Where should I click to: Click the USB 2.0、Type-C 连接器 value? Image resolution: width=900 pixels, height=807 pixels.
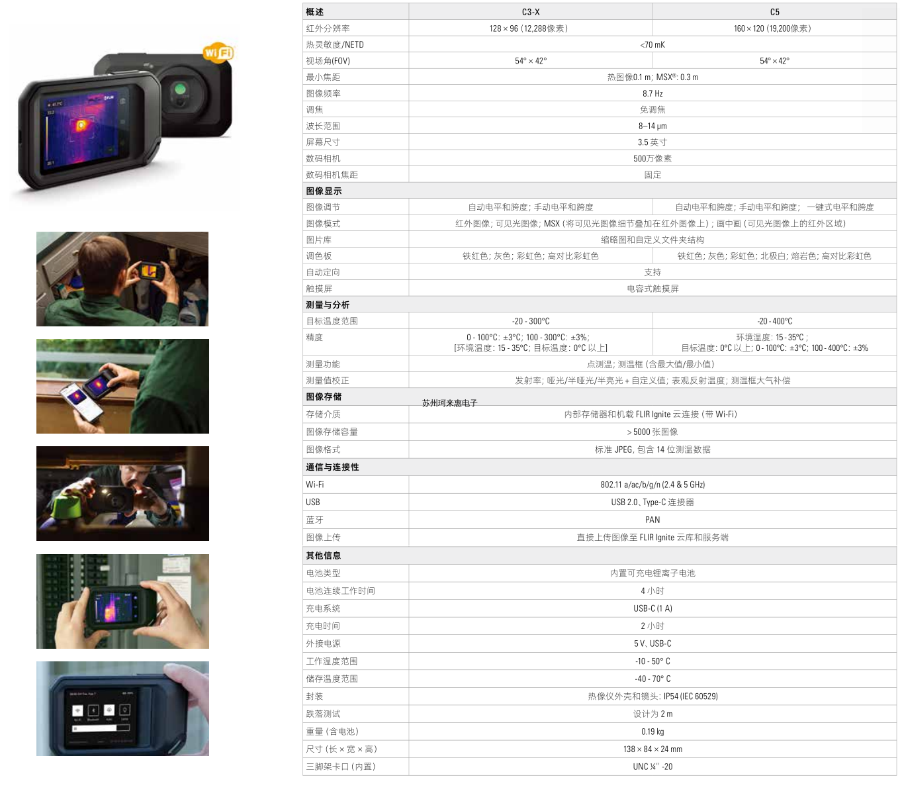tap(652, 502)
